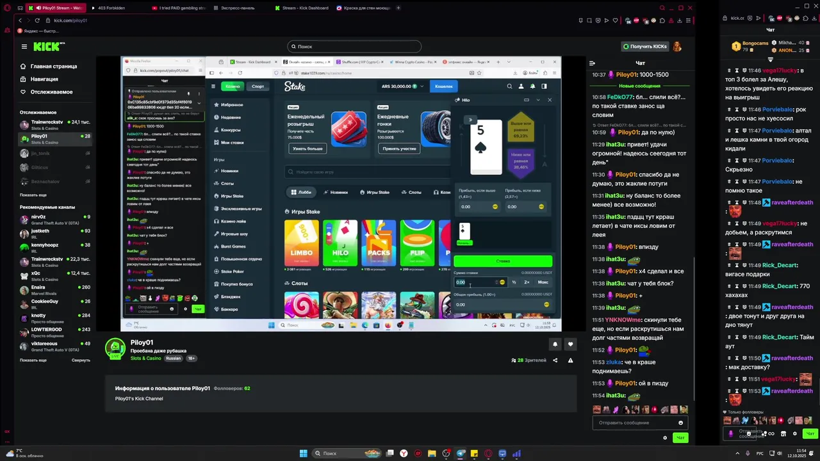
Task: Click the browser reload icon
Action: coord(37,20)
